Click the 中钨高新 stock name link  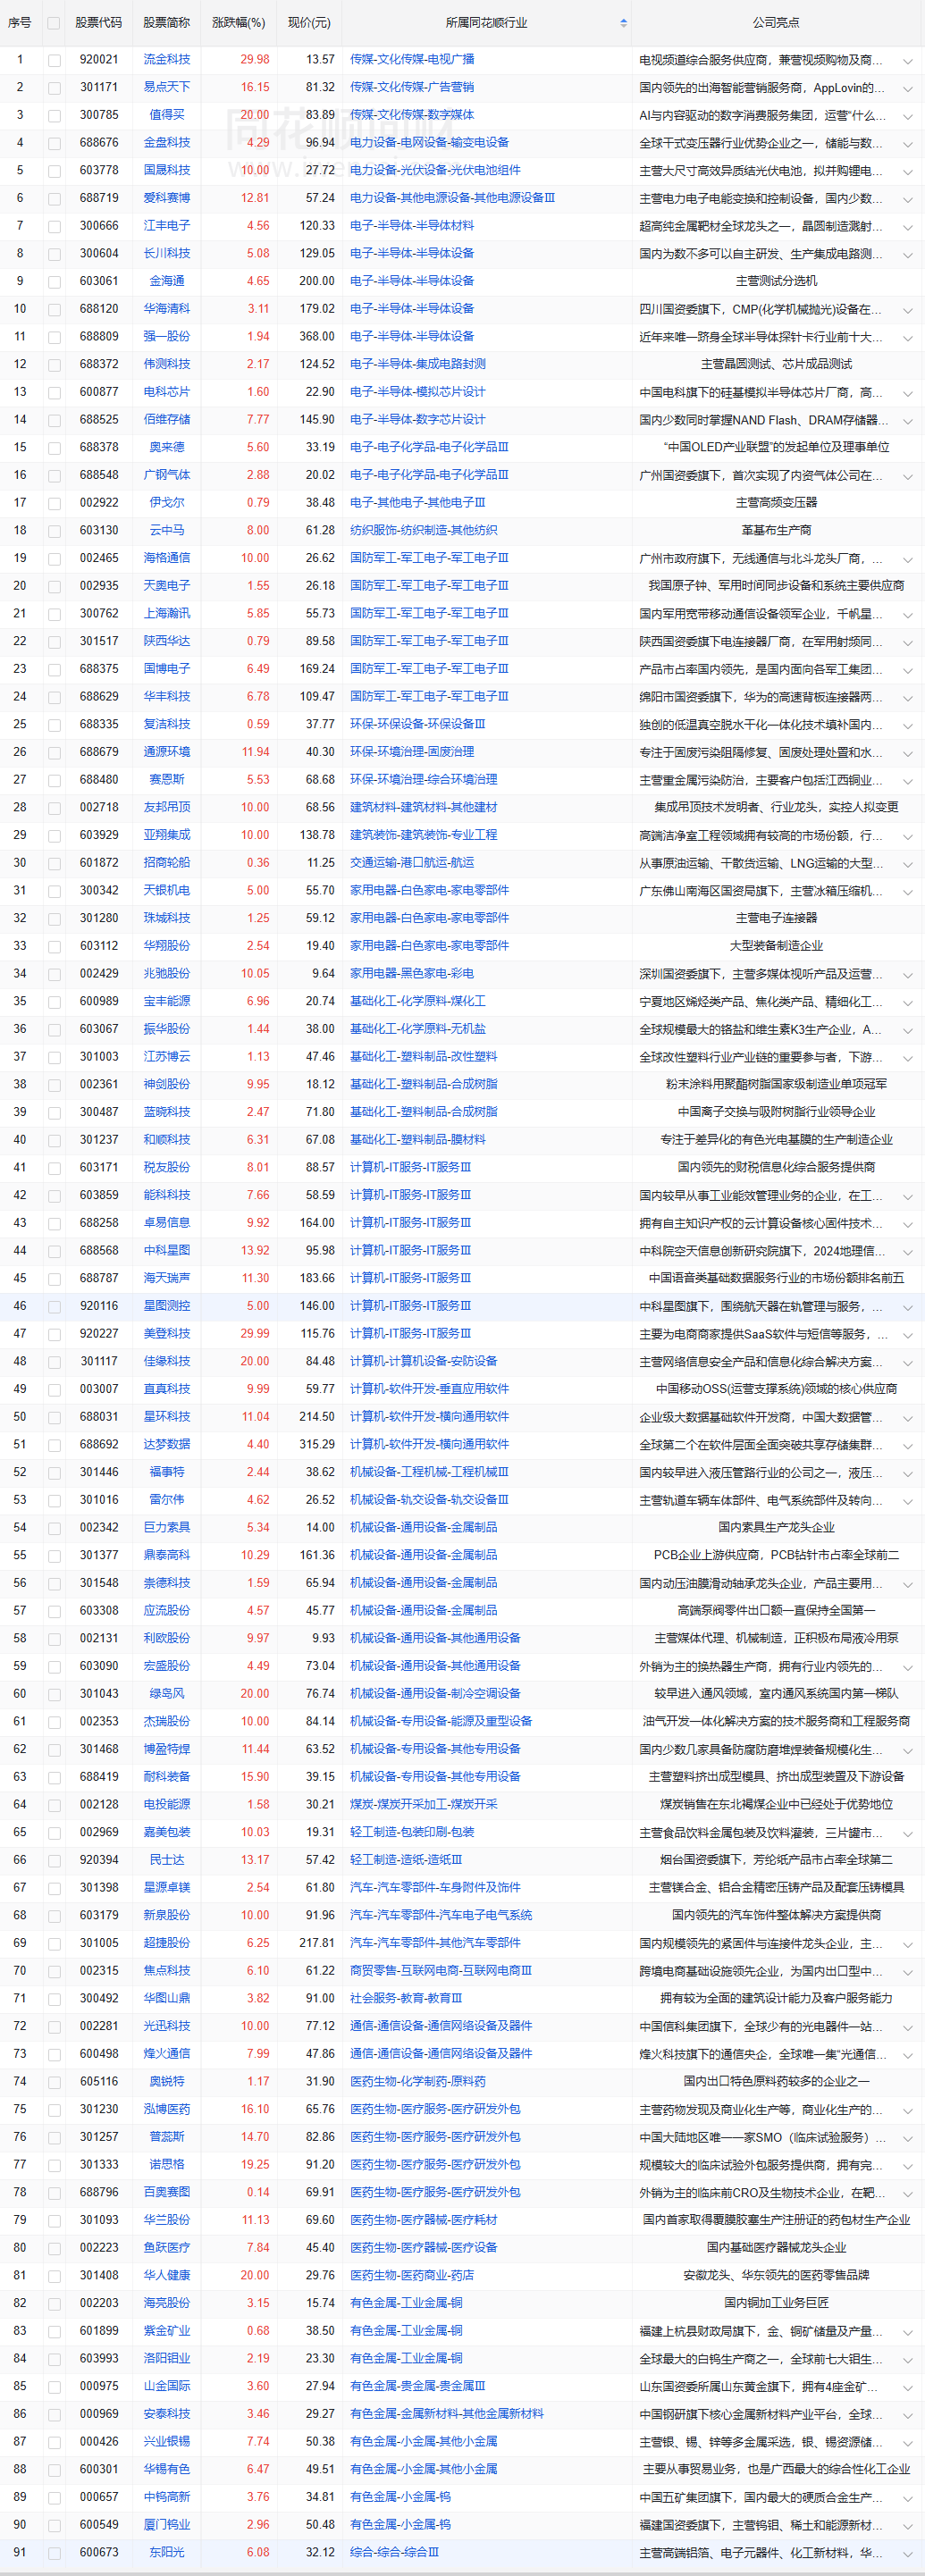point(167,2496)
